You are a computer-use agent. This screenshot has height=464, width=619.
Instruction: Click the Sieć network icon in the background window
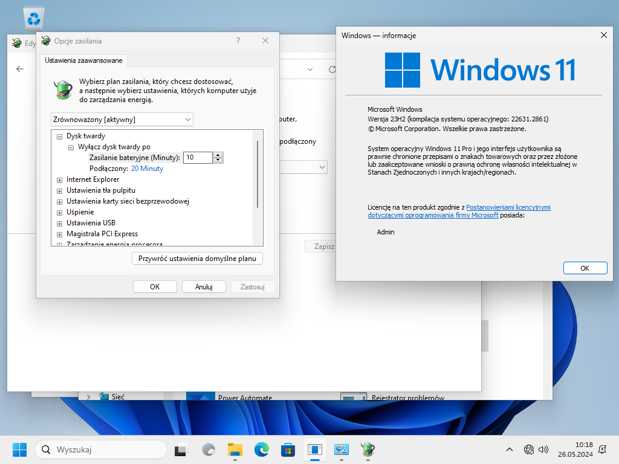coord(104,396)
